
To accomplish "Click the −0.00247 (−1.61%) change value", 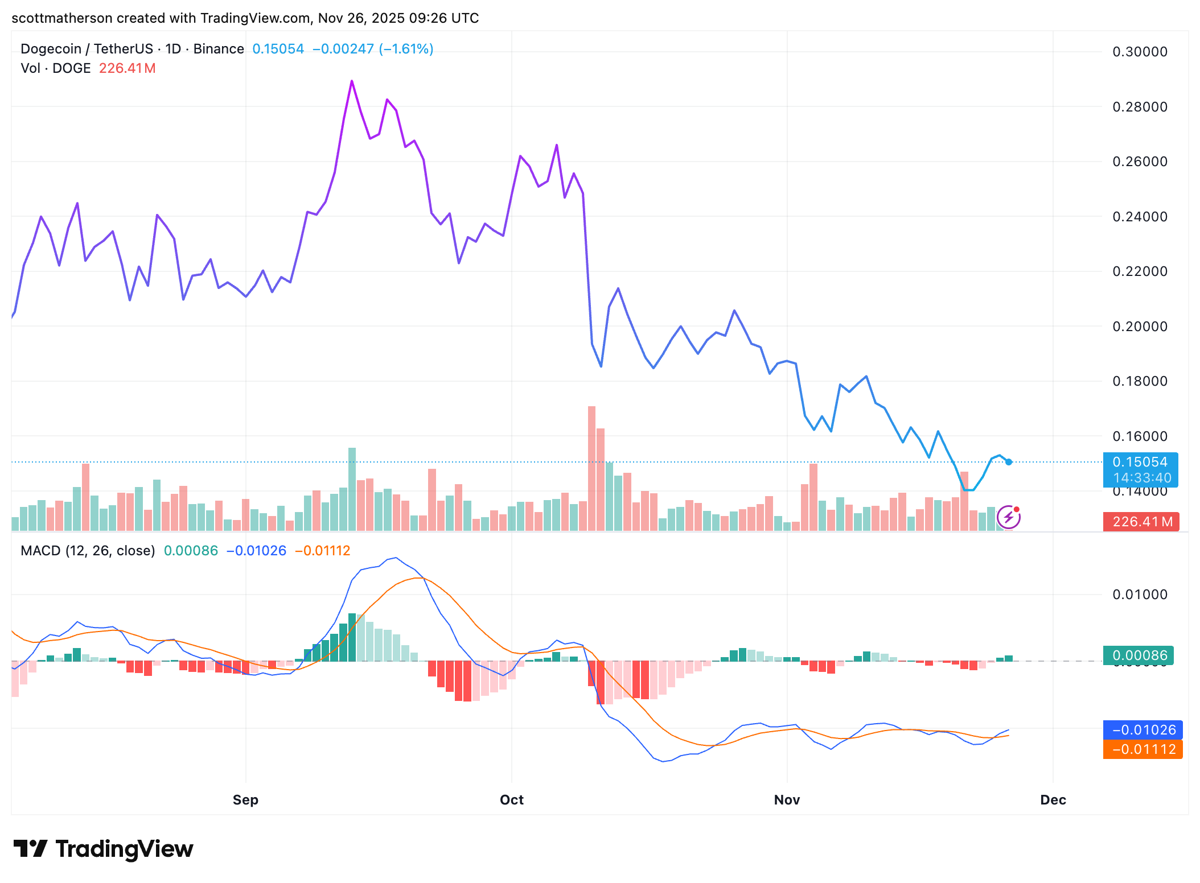I will click(x=373, y=49).
